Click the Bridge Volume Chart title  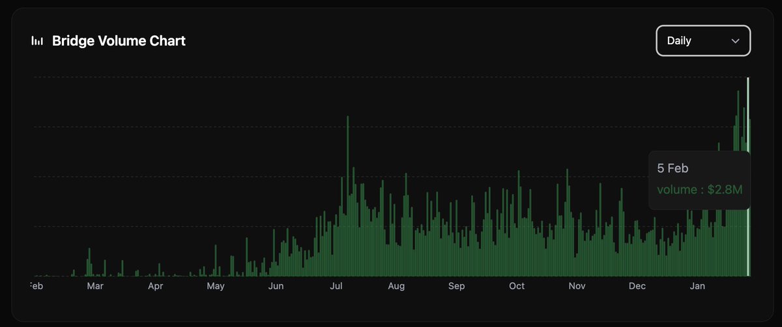click(x=119, y=41)
